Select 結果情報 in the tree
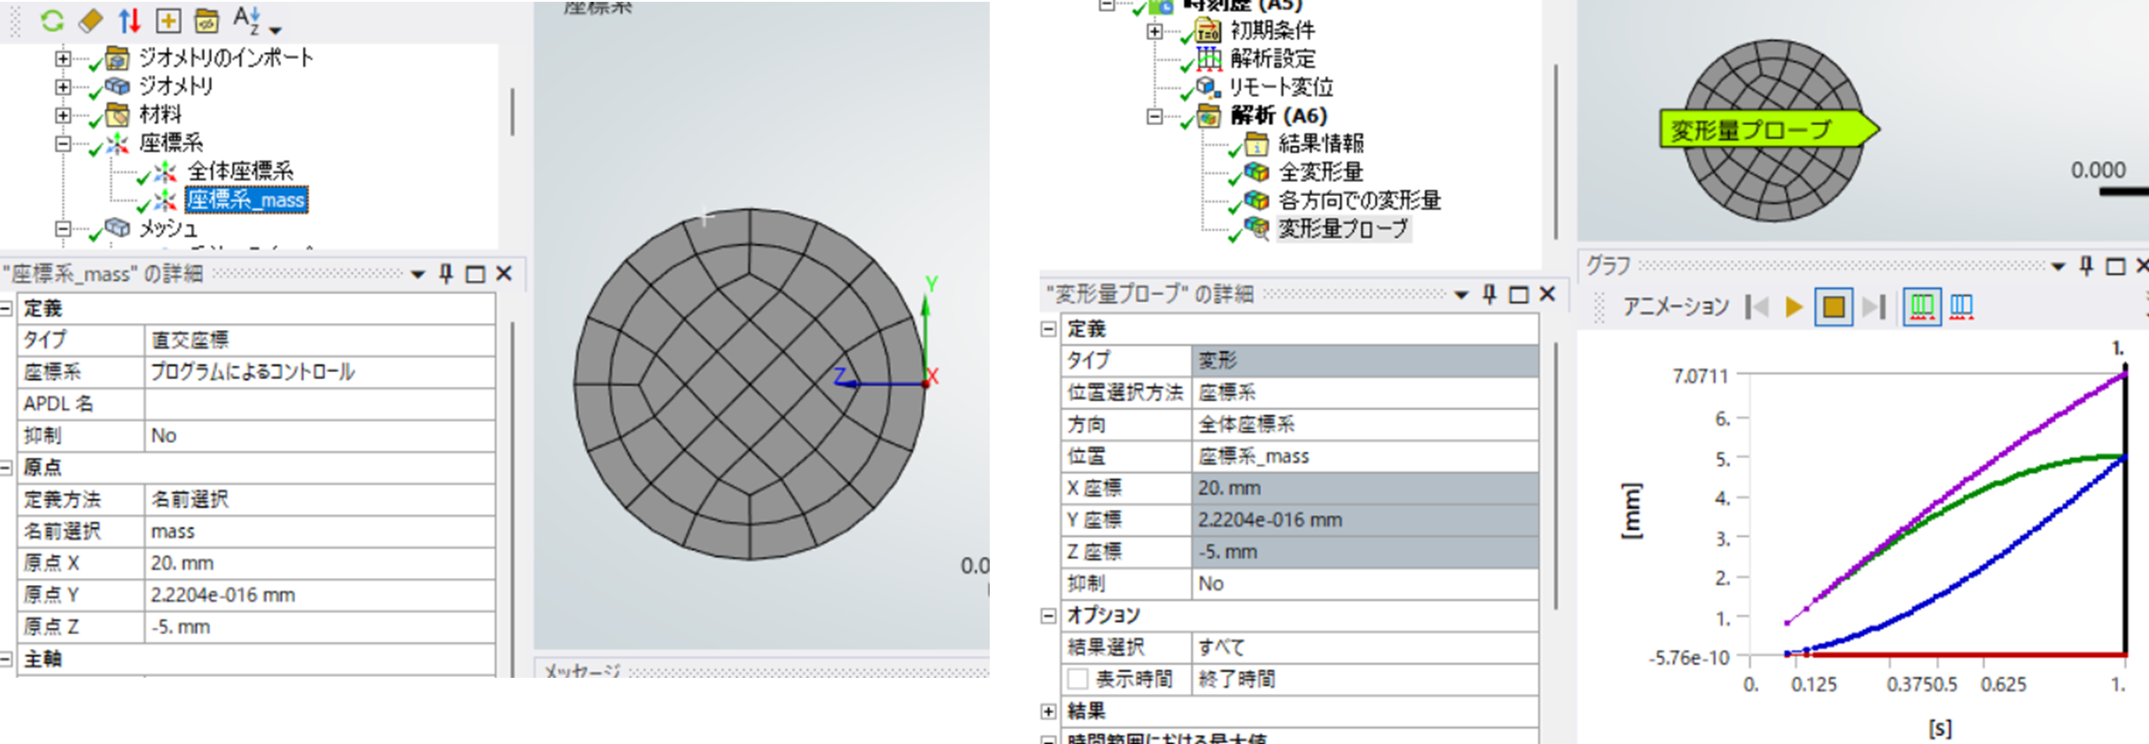2149x744 pixels. pyautogui.click(x=1321, y=143)
